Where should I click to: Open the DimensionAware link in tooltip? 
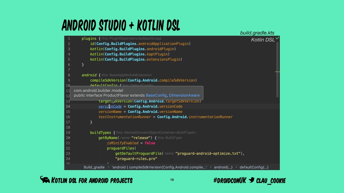[x=184, y=95]
